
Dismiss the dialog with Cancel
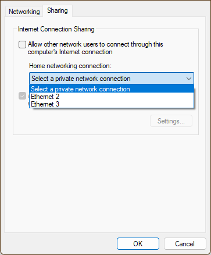click(x=185, y=244)
